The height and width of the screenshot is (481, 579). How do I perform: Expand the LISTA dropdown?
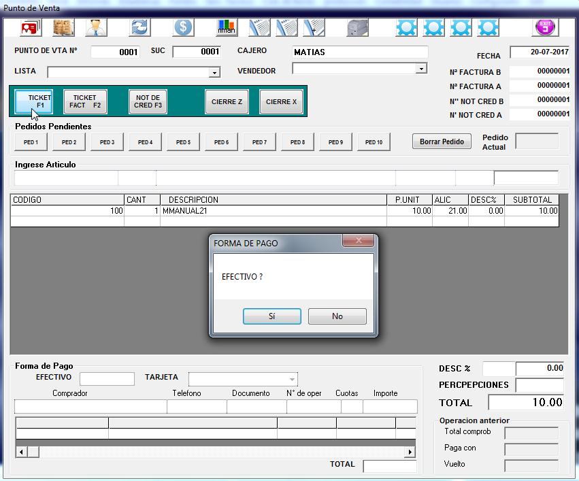(x=214, y=72)
